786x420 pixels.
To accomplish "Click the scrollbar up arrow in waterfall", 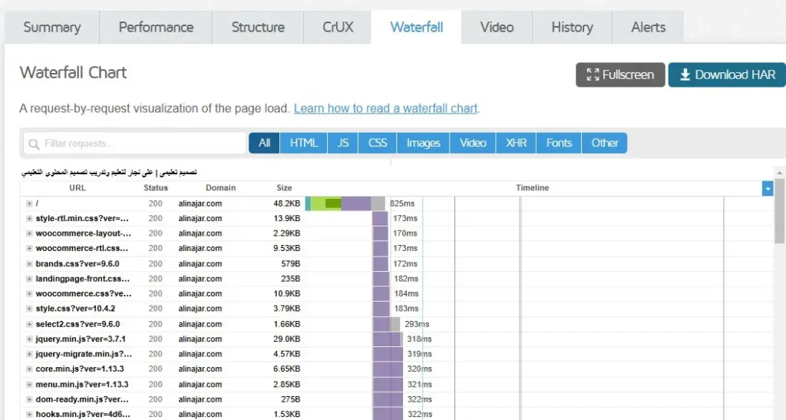I will click(780, 173).
